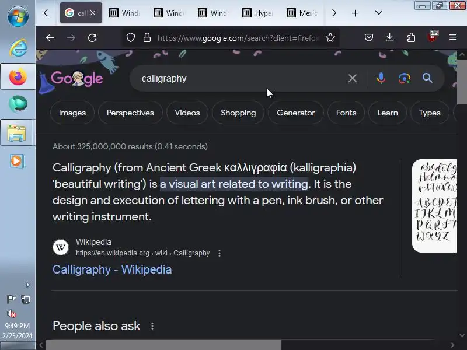
Task: Switch to the Hype tab
Action: (258, 13)
